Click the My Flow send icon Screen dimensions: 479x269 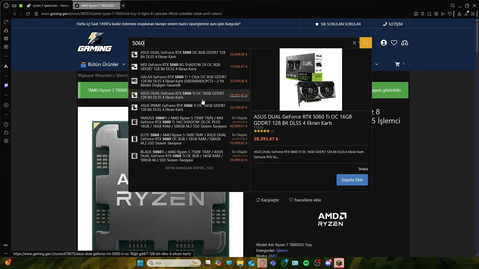[443, 14]
